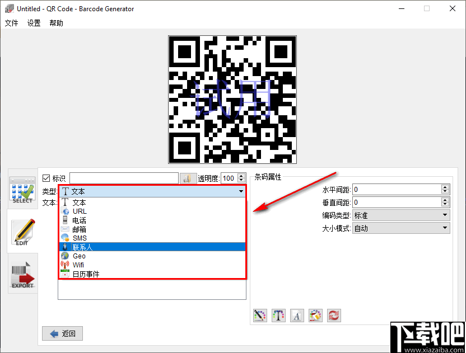Open the text color picker icon
The width and height of the screenshot is (466, 353).
tap(278, 315)
